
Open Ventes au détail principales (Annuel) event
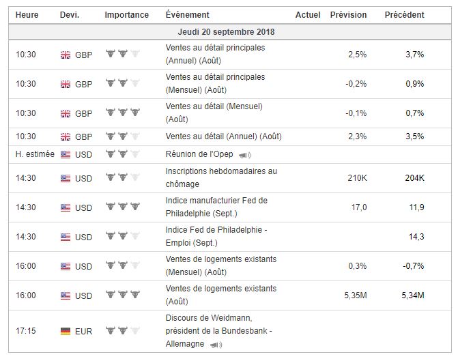215,54
